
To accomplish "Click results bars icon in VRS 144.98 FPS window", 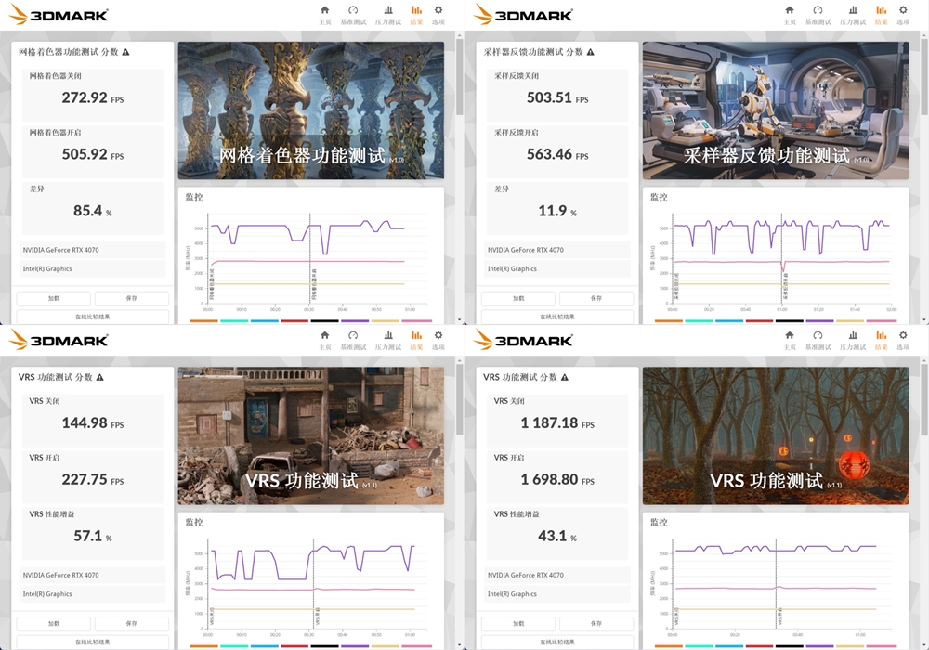I will click(x=416, y=335).
